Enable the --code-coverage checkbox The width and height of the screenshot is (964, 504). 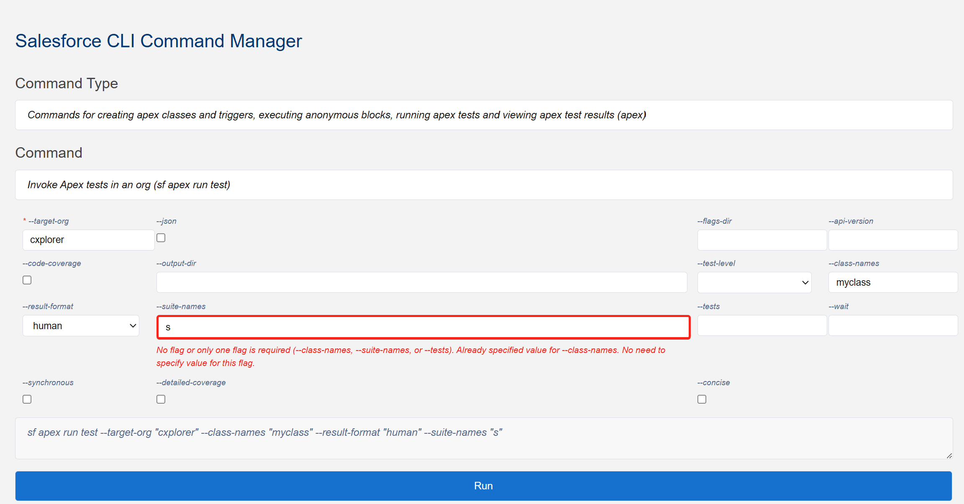click(x=27, y=280)
